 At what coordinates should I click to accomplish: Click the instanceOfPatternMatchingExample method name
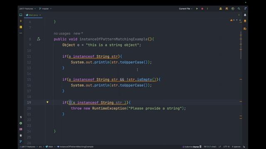[113, 39]
